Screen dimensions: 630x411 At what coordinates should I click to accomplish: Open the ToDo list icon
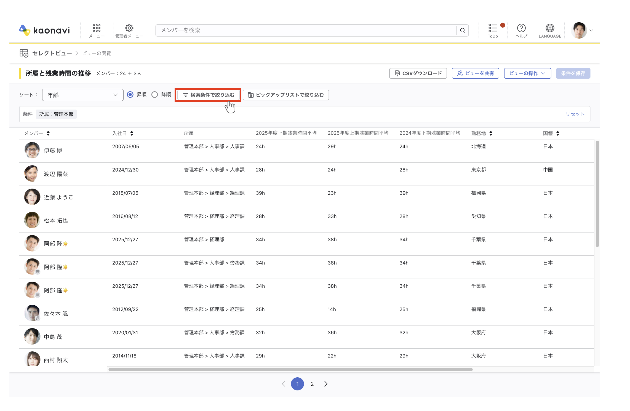tap(493, 28)
